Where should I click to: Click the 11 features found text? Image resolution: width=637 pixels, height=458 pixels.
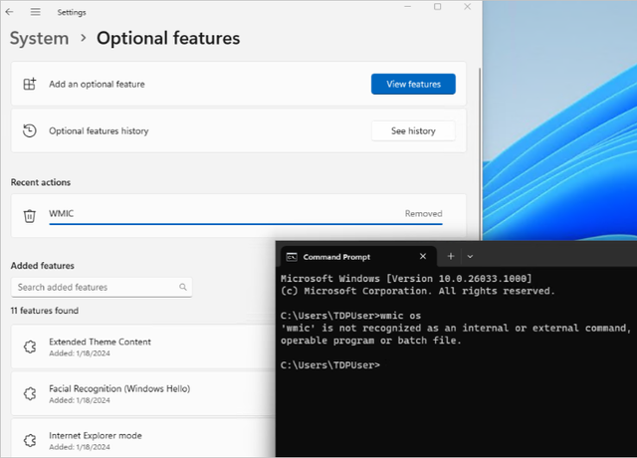[x=45, y=311]
